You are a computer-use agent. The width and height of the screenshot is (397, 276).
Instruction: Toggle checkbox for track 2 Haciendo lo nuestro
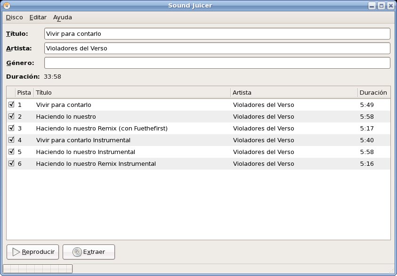[11, 116]
